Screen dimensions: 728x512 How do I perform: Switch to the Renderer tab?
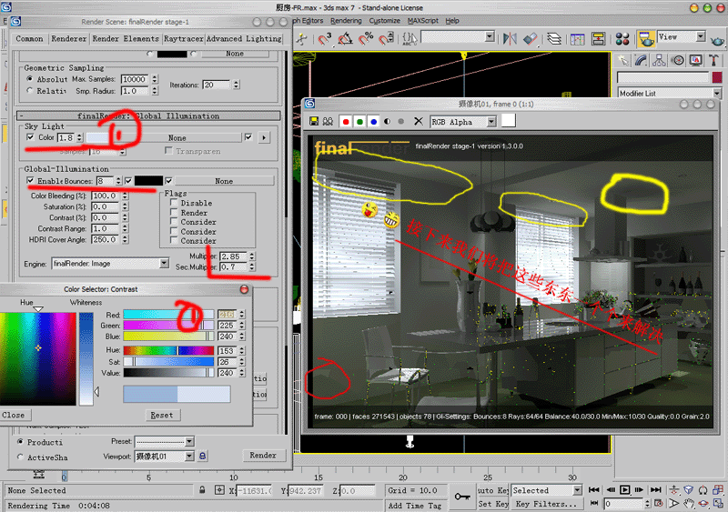pos(69,38)
